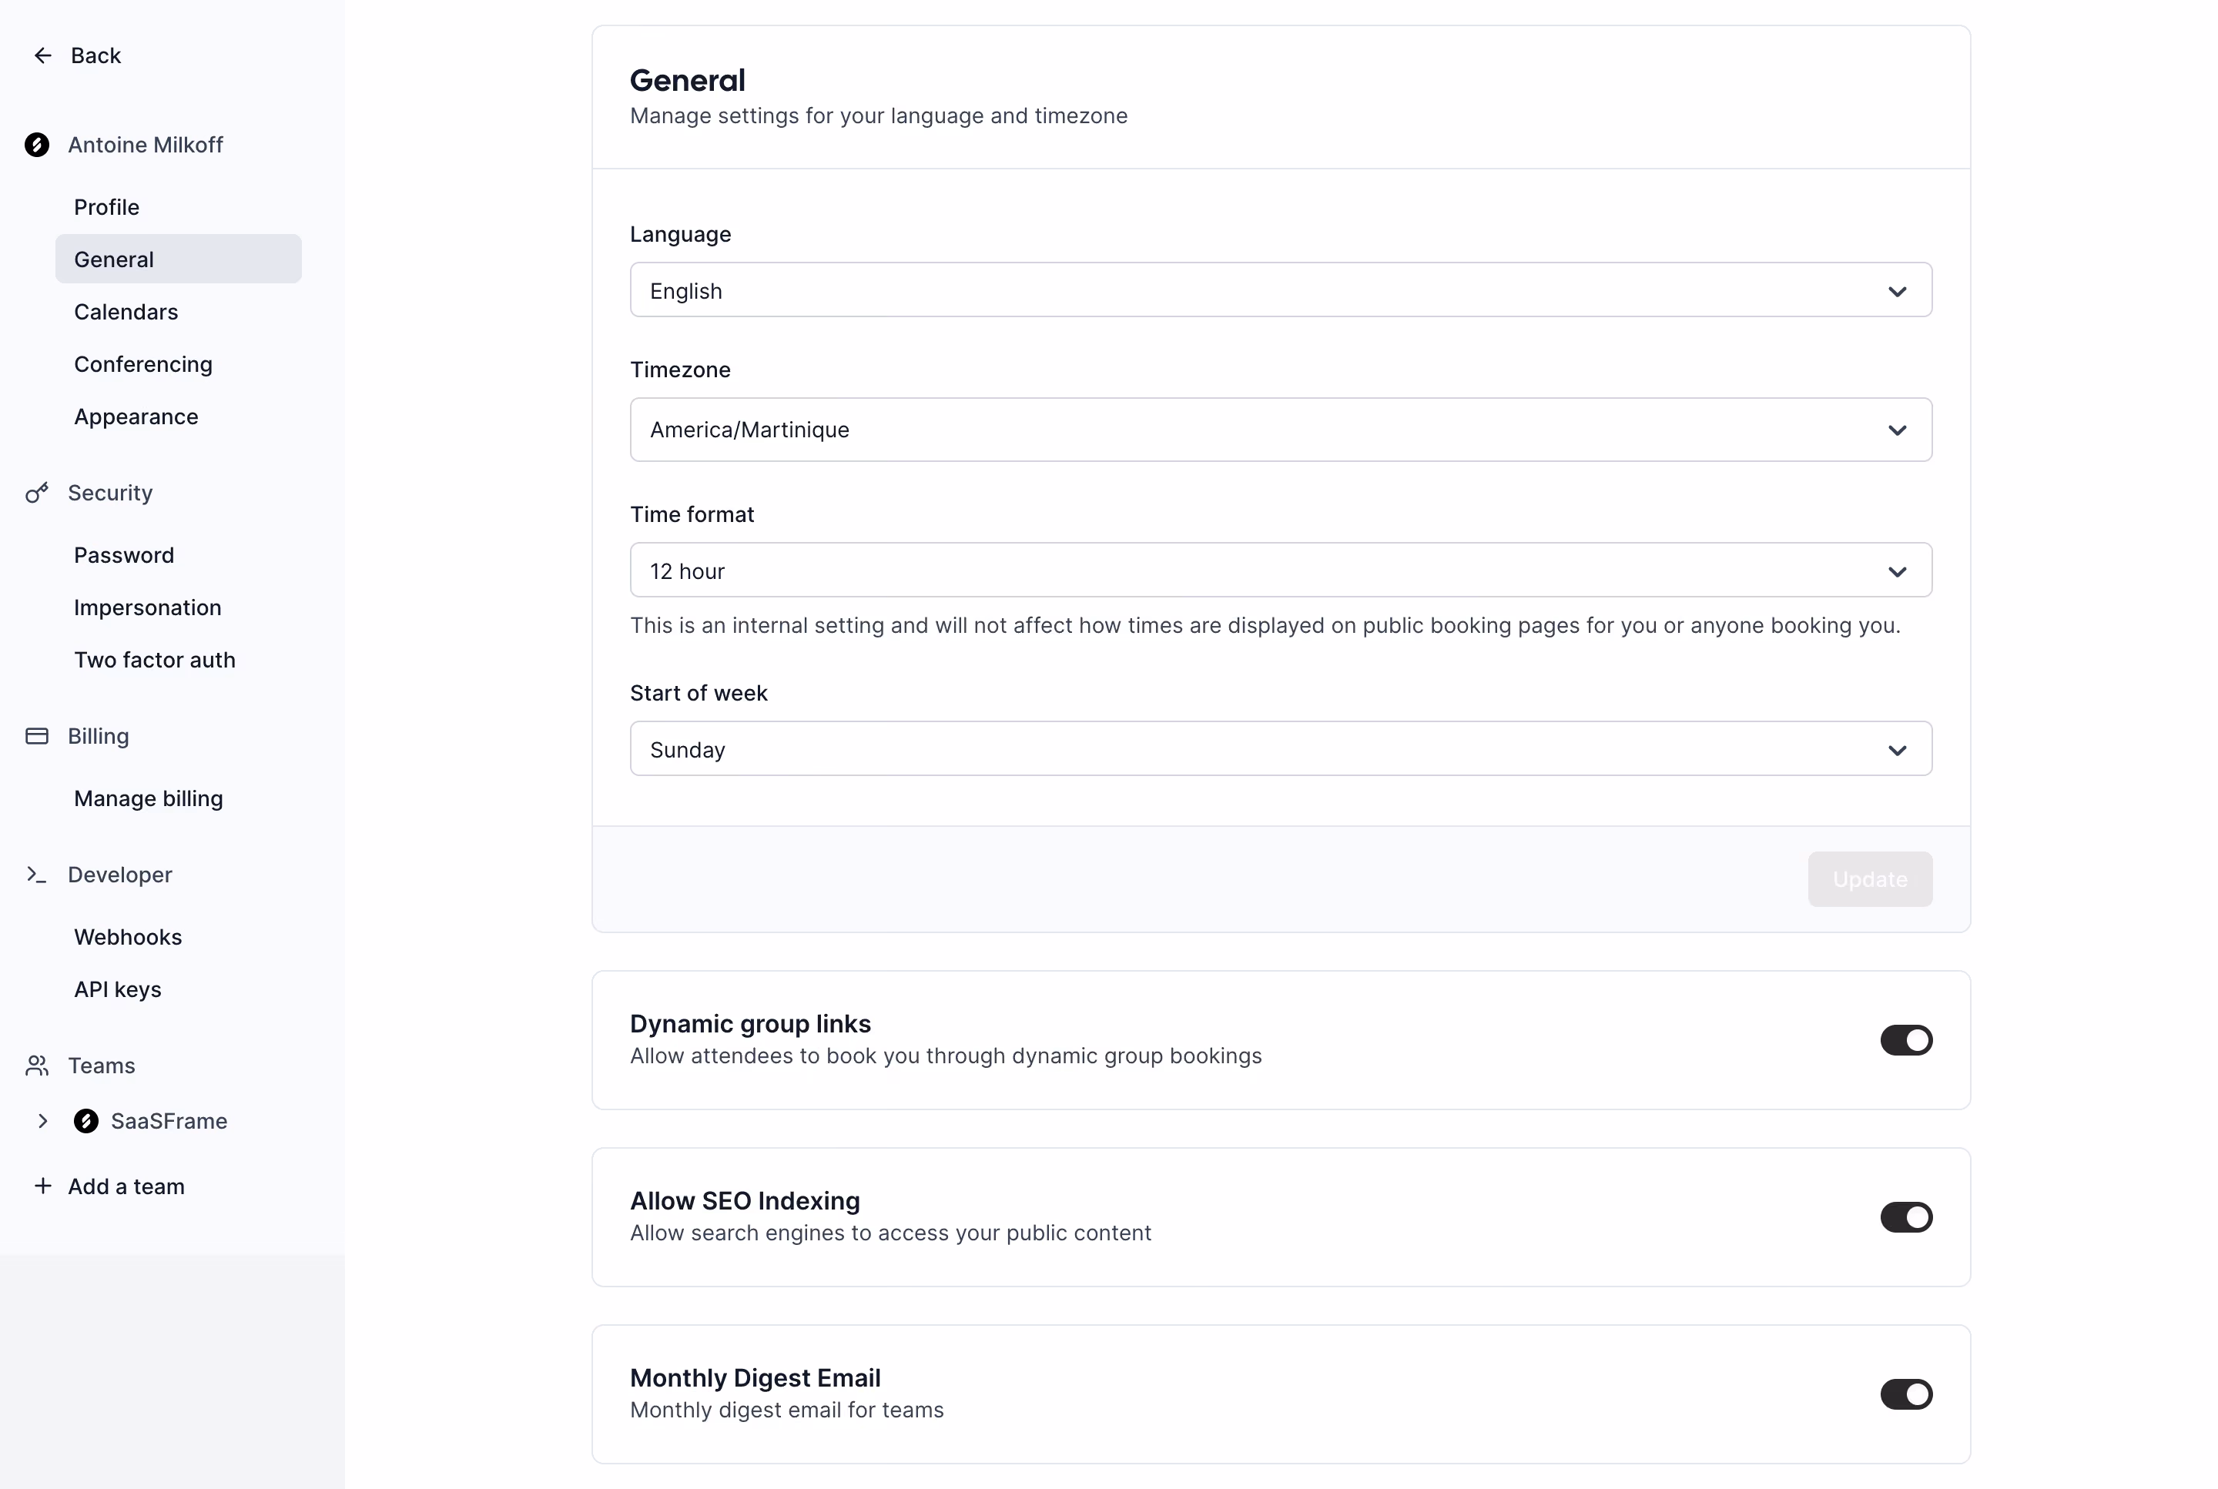Go to Impersonation settings

pyautogui.click(x=179, y=607)
